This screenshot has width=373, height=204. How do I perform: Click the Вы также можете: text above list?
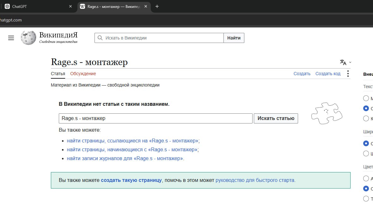coord(80,130)
